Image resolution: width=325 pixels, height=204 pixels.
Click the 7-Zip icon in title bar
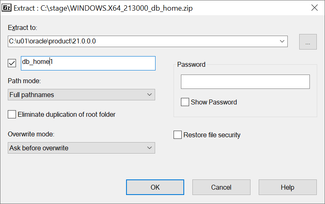tap(7, 7)
